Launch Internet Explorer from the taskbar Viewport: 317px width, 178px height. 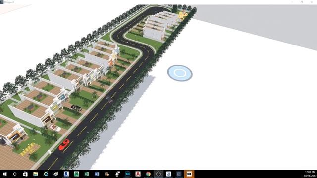[x=46, y=174]
